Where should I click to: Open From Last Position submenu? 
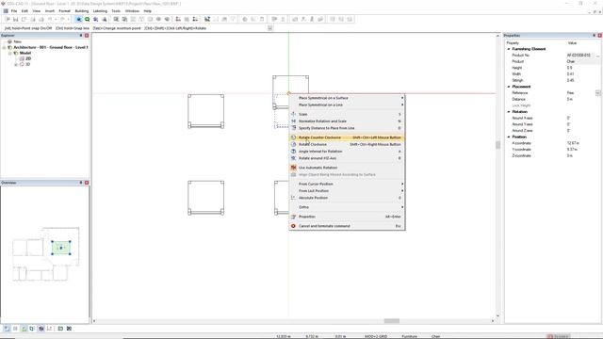click(x=347, y=190)
